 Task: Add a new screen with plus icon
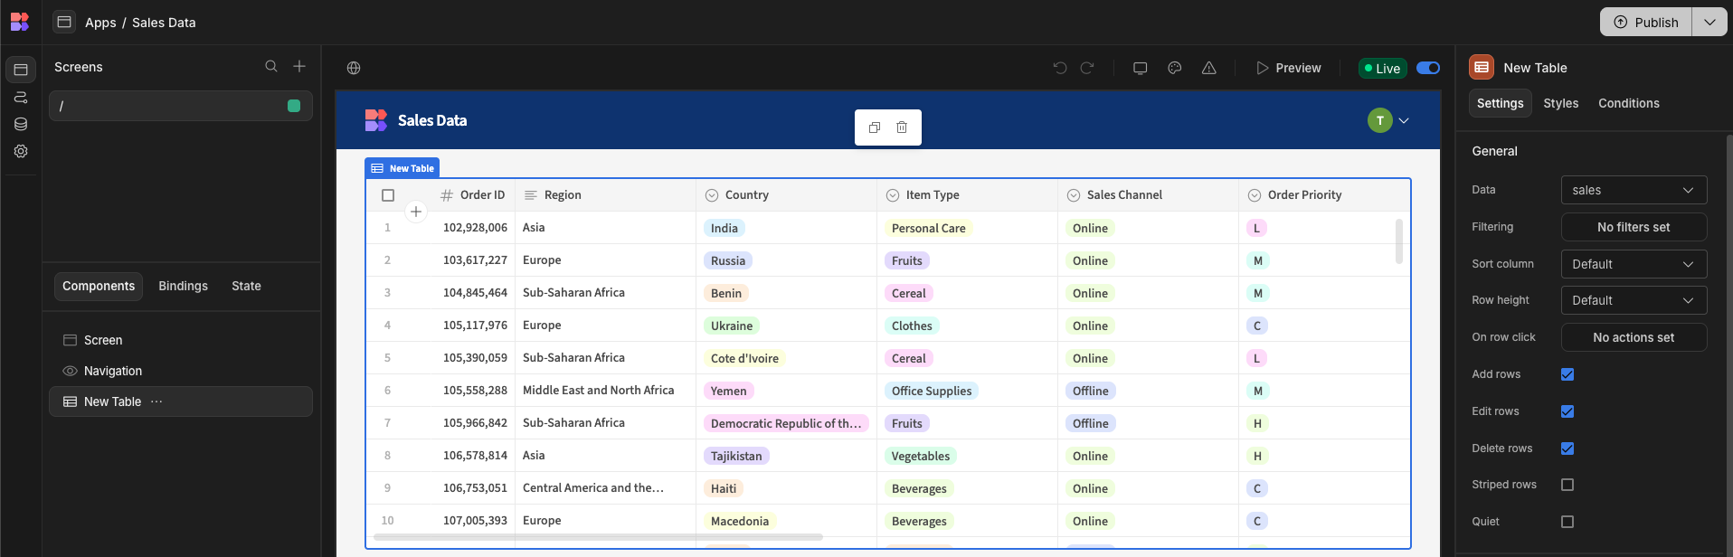(x=299, y=66)
